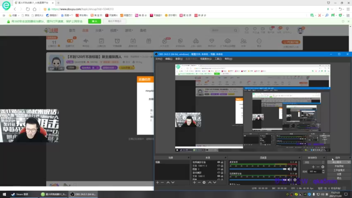This screenshot has height=198, width=352.
Task: Remove the selected scene with the minus icon
Action: [162, 183]
